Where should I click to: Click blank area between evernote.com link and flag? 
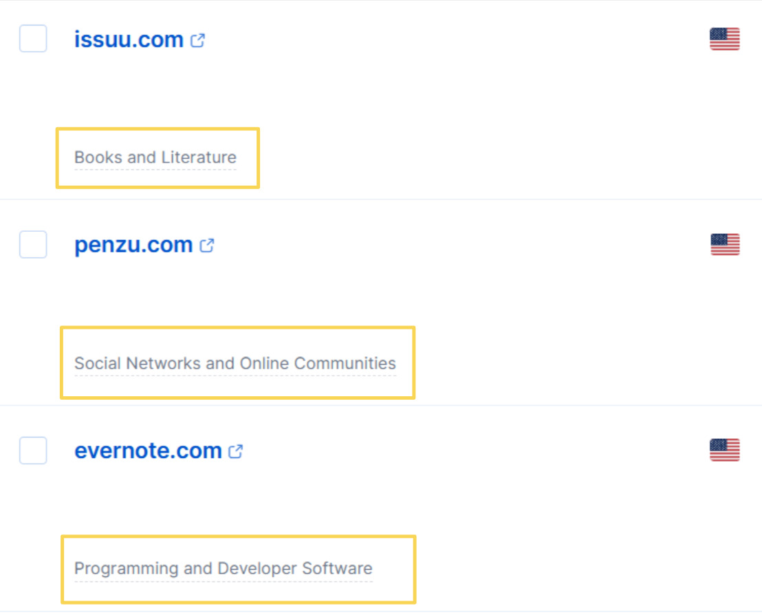tap(475, 451)
